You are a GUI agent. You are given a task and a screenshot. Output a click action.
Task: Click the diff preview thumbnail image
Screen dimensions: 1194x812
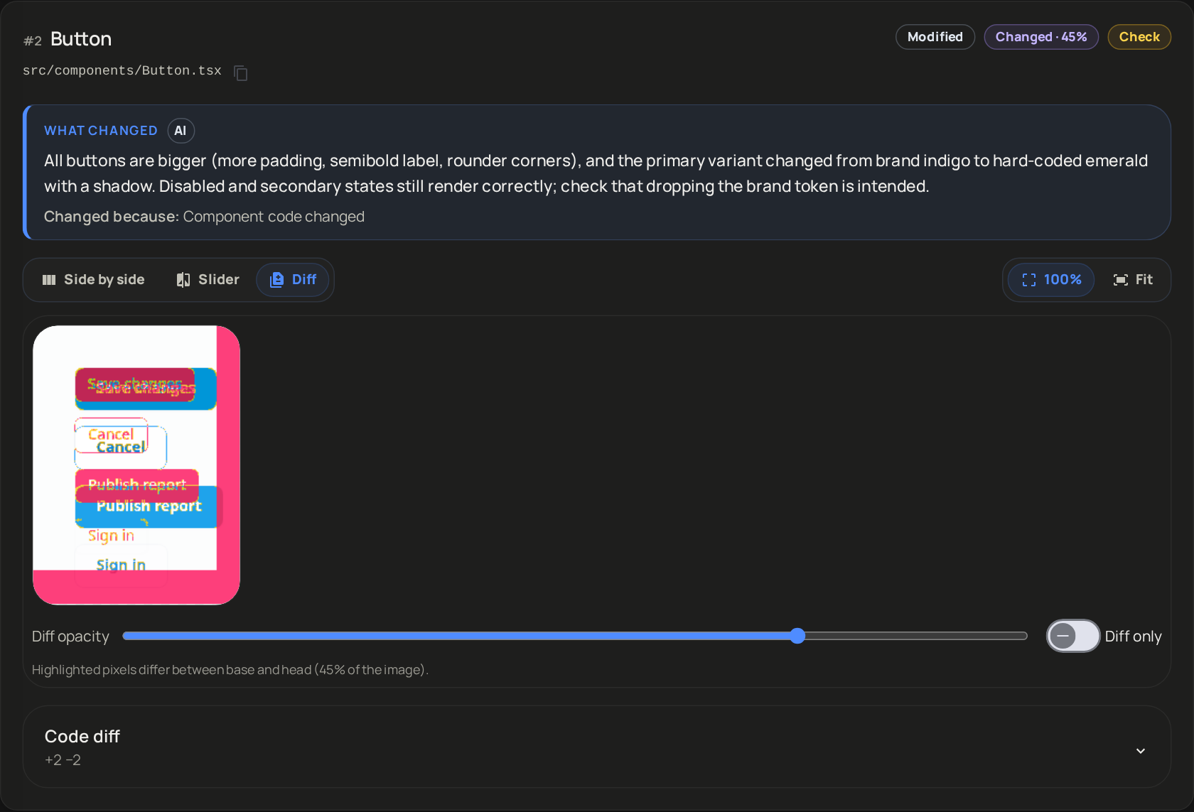pos(136,465)
